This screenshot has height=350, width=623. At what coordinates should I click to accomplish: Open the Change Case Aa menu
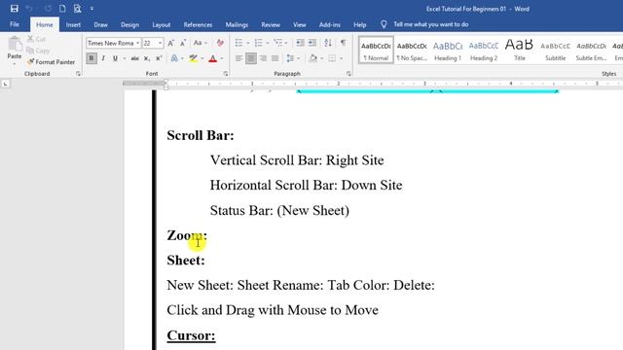pyautogui.click(x=200, y=43)
